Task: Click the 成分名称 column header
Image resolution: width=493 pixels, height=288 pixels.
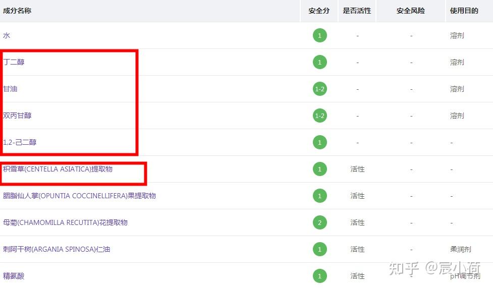Action: tap(17, 11)
